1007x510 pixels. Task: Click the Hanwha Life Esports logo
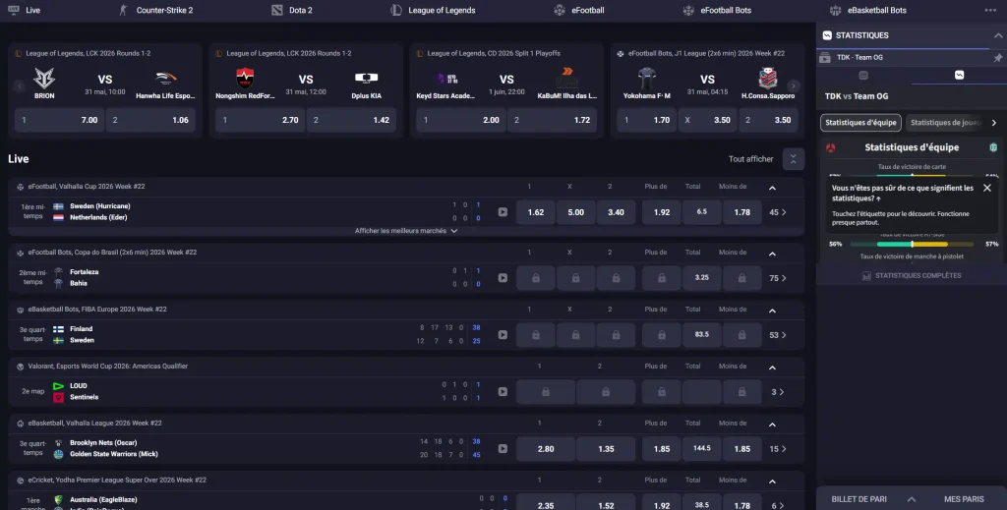point(165,79)
